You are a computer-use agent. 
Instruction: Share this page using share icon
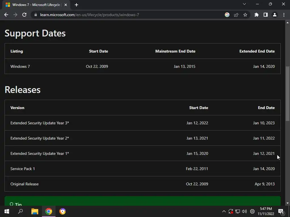[236, 15]
